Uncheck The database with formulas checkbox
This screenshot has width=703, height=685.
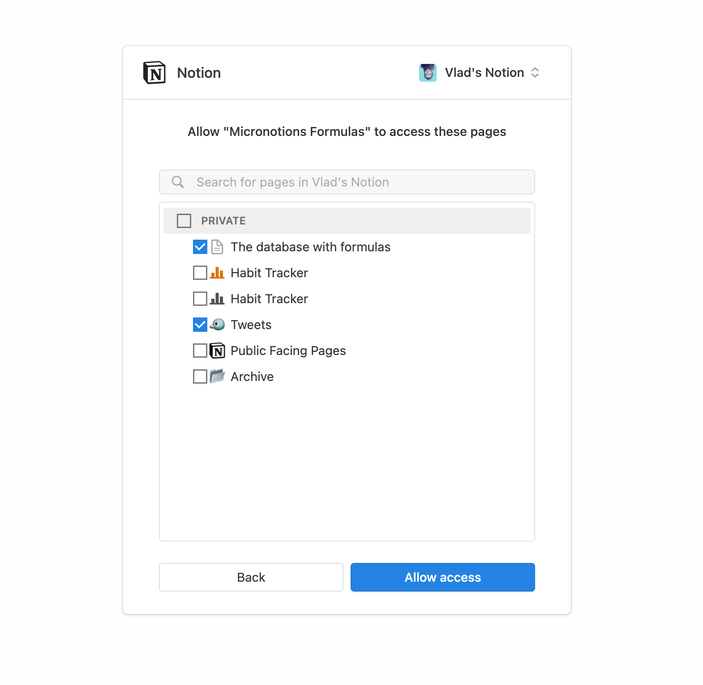point(200,247)
